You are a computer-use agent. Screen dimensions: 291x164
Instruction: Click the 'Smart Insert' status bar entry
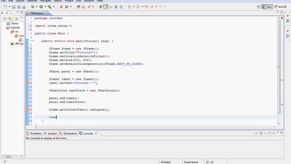coord(191,162)
